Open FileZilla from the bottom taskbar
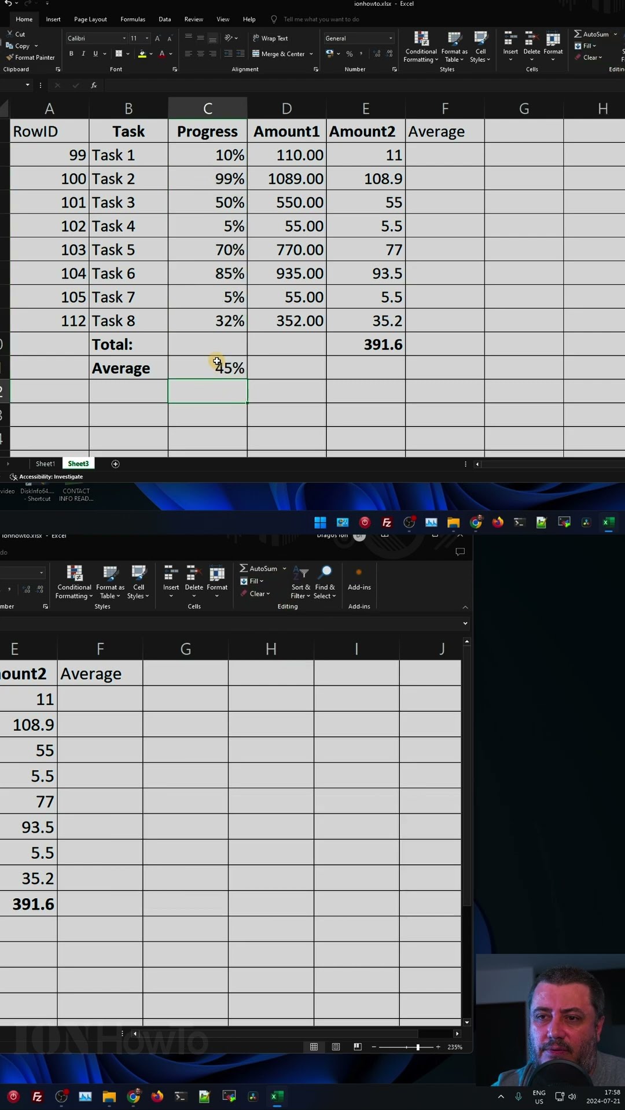This screenshot has height=1110, width=625. 38,1097
